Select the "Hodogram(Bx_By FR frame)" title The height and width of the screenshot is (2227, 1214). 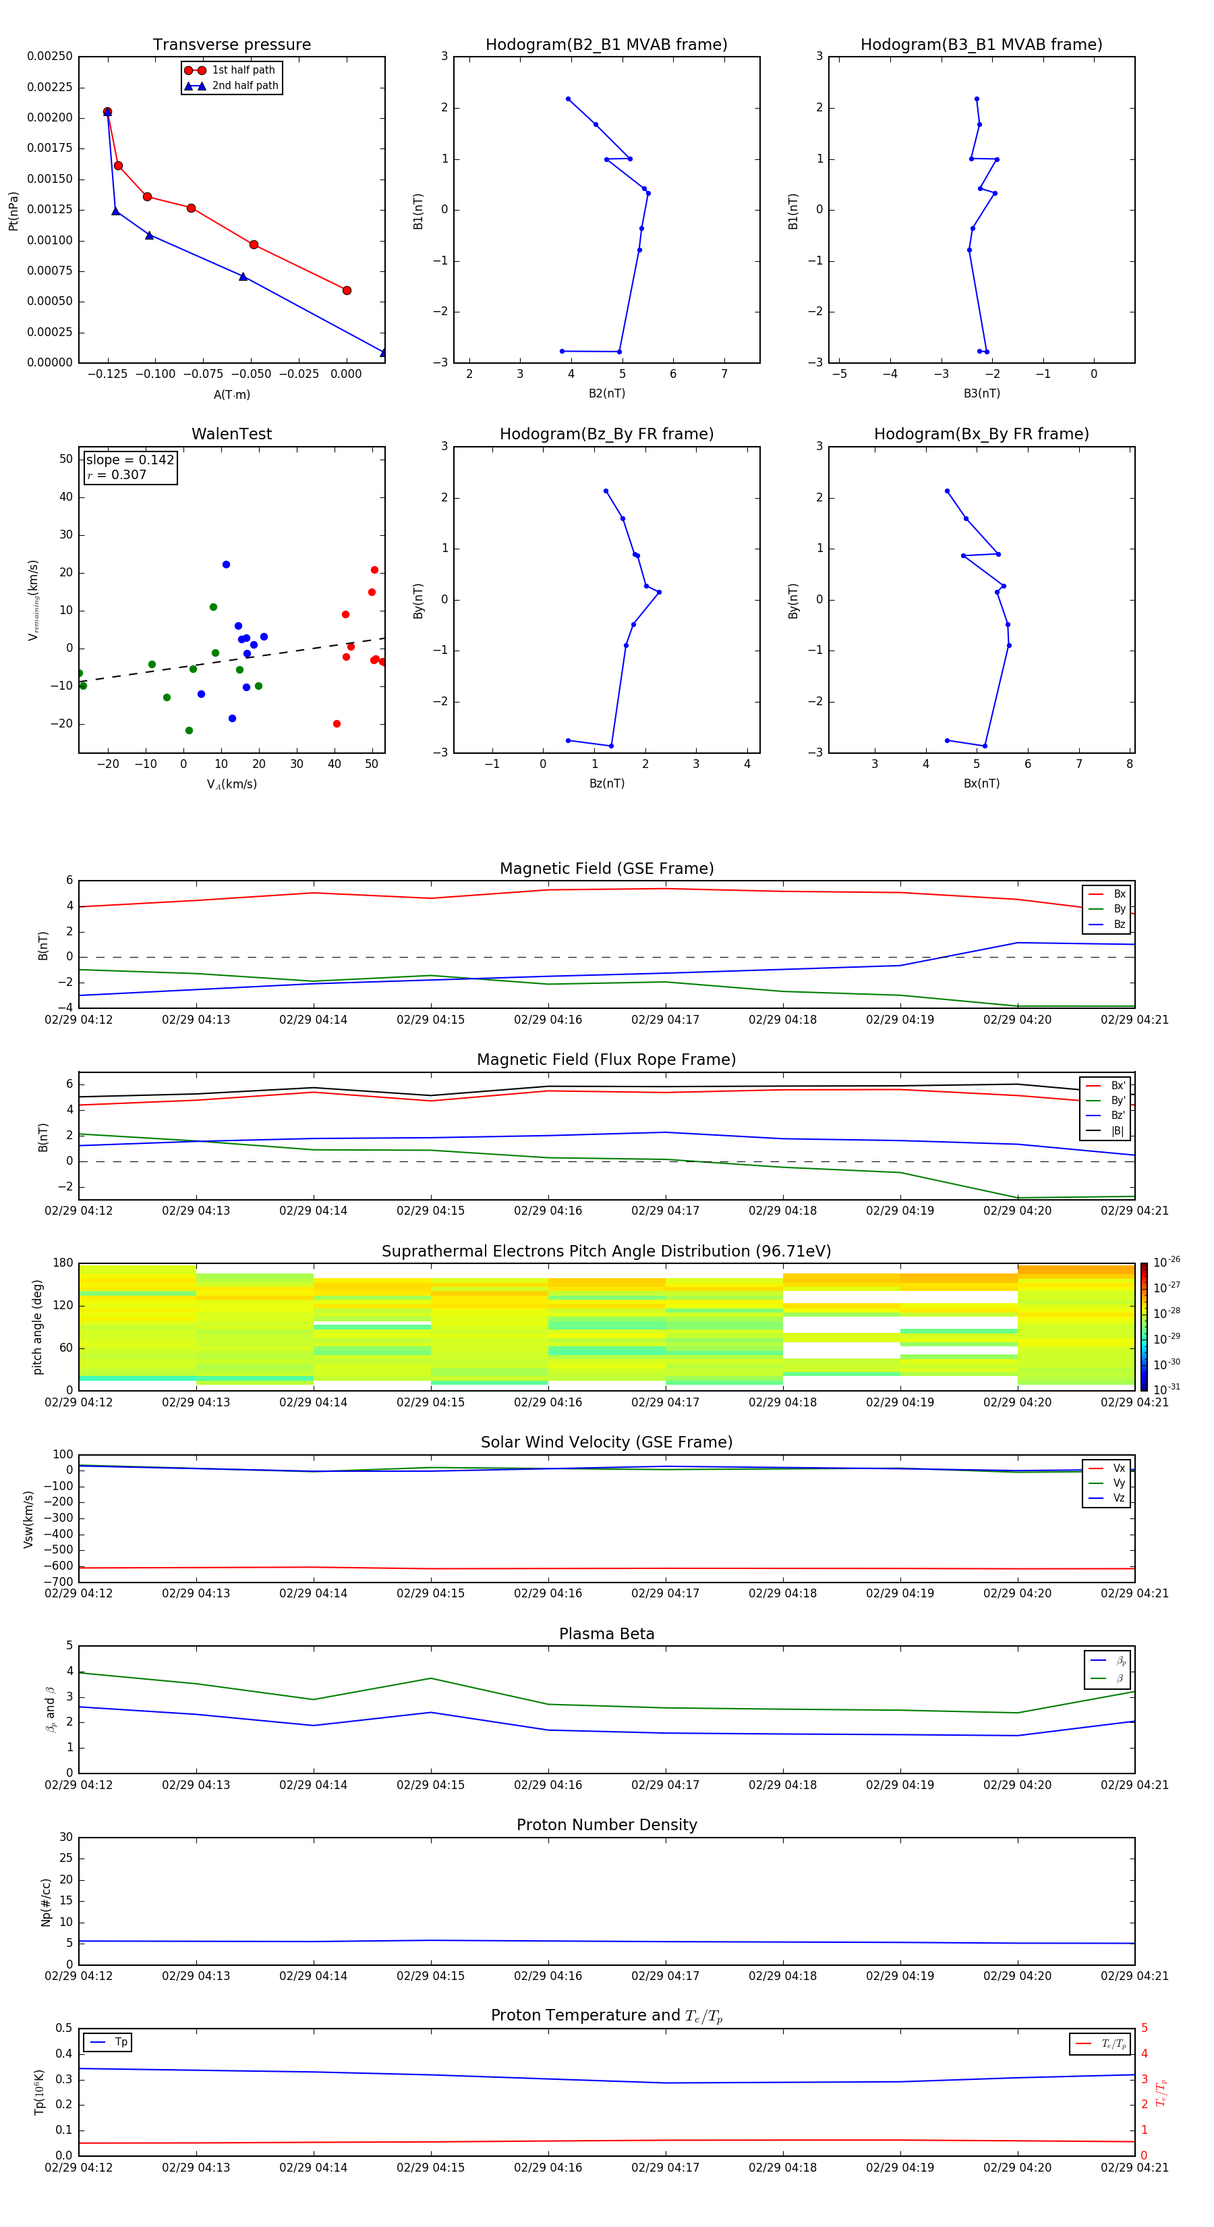point(981,434)
